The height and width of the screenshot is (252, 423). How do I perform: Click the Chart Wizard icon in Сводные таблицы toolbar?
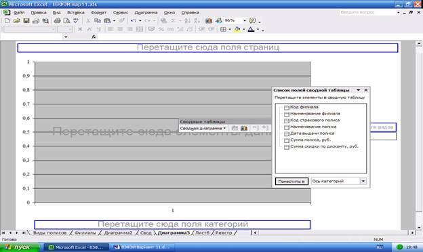click(x=244, y=128)
